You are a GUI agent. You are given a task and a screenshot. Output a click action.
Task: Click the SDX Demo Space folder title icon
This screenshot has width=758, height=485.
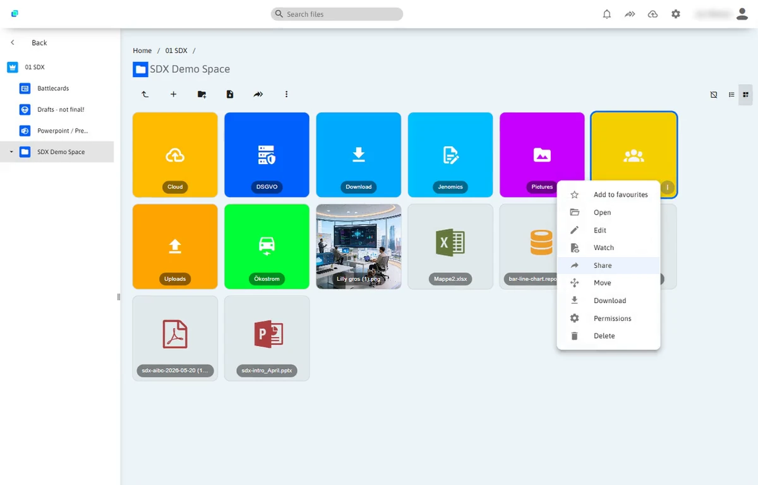(140, 69)
